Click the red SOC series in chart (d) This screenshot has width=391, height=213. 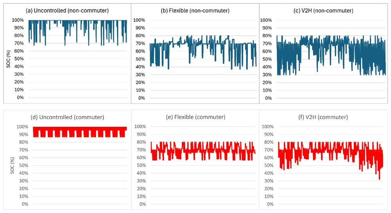point(80,132)
